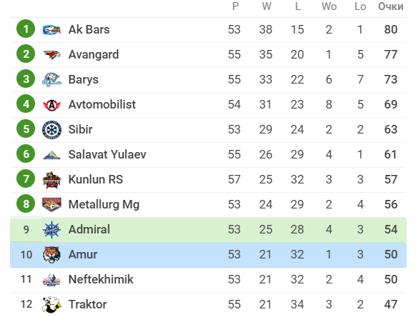Select the Metallurg Mg team name
Screen dimensions: 416x317
click(x=104, y=205)
